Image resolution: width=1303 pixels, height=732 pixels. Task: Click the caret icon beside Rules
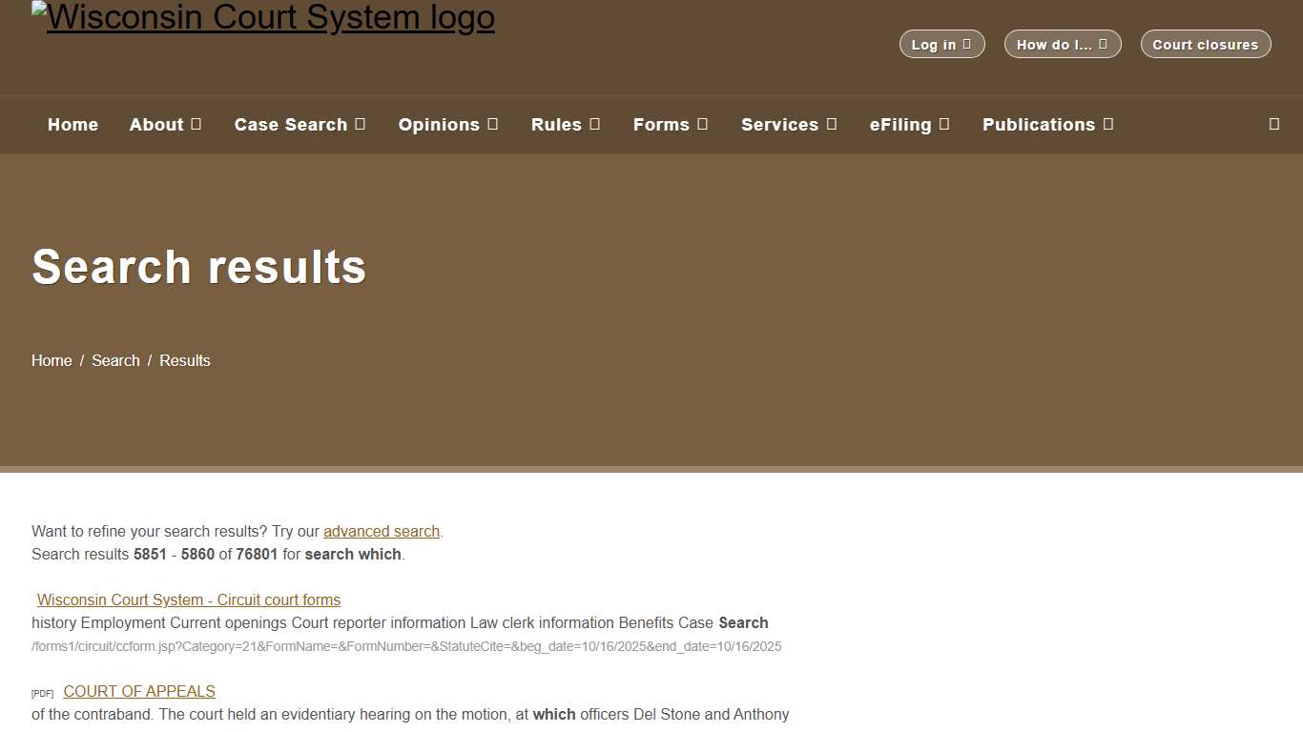(x=596, y=124)
